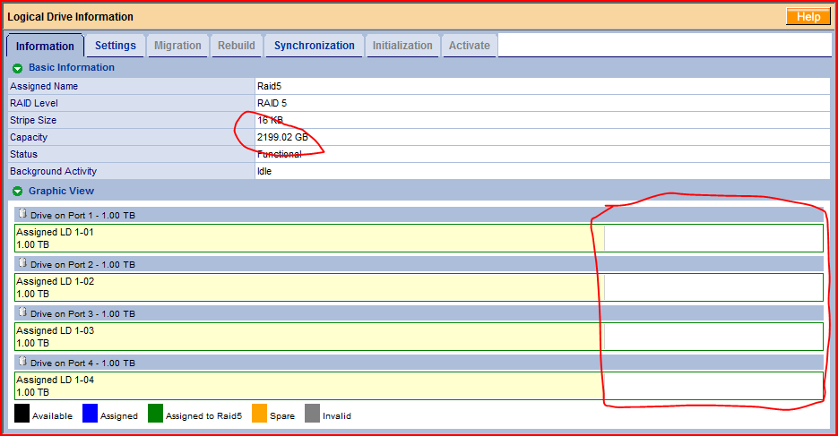Collapse the Basic Information section

click(17, 68)
